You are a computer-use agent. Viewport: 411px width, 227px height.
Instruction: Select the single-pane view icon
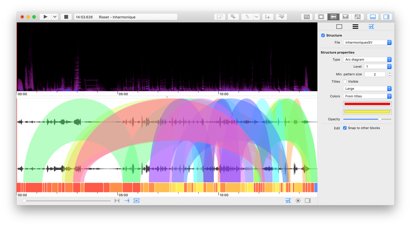coord(321,17)
